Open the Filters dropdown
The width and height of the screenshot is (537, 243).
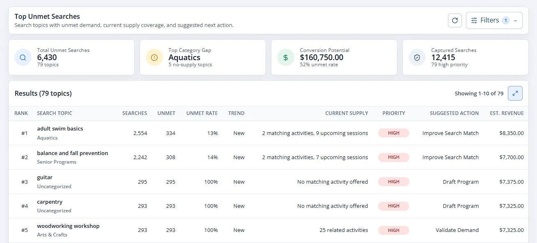coord(494,20)
